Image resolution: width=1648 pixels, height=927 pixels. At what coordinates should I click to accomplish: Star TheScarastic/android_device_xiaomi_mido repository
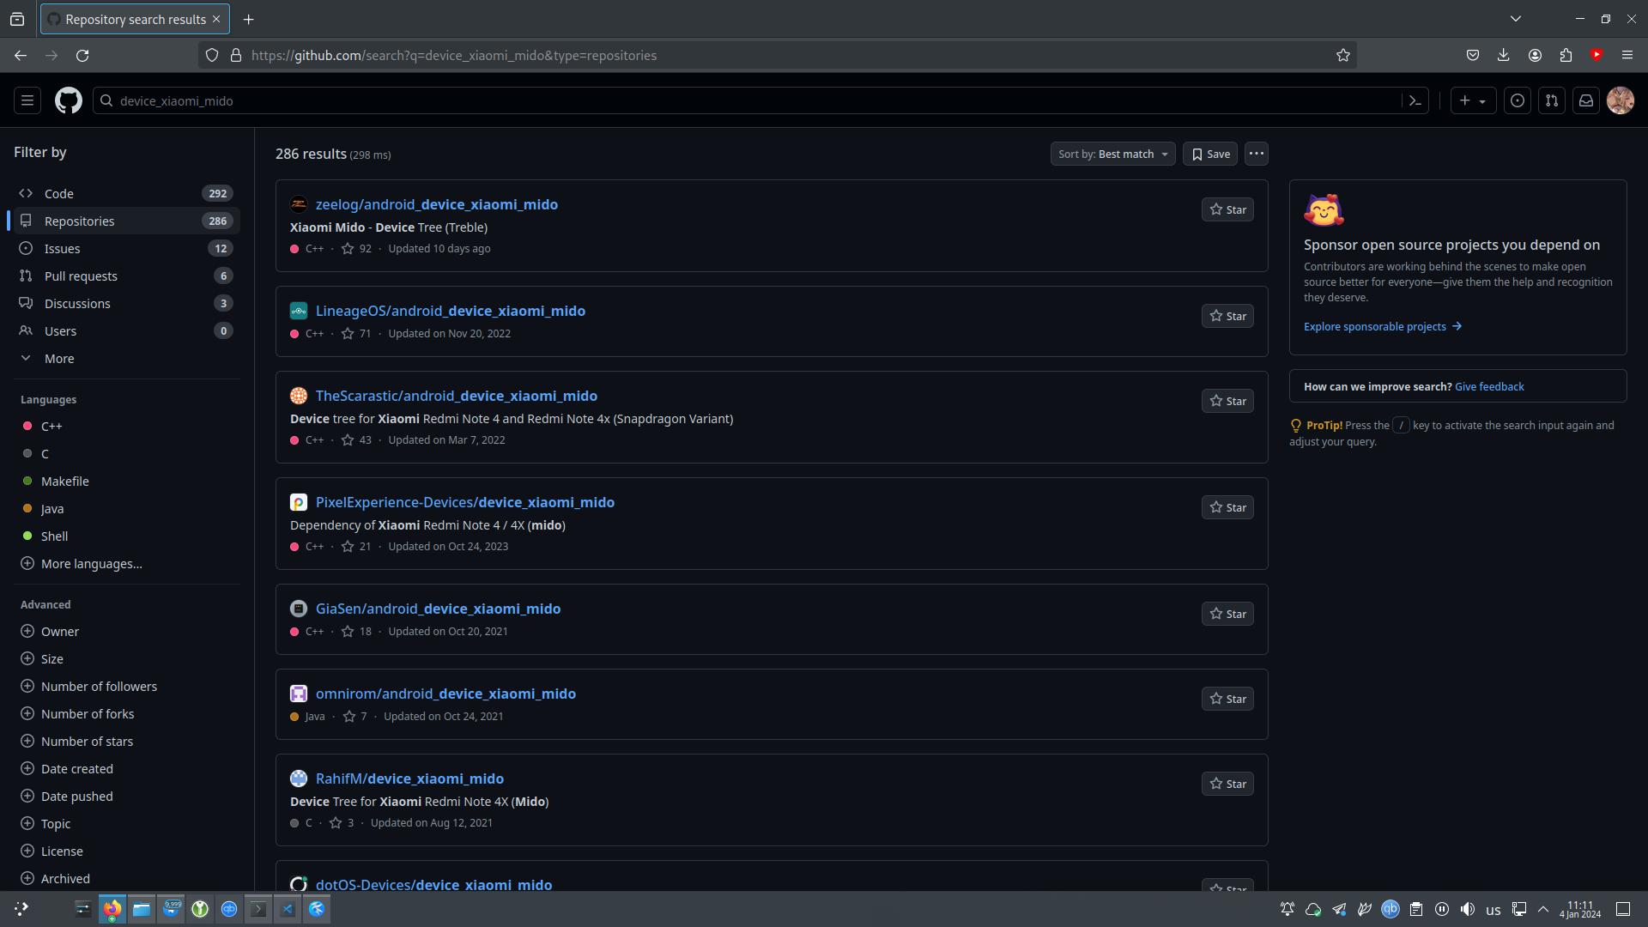[x=1227, y=401]
